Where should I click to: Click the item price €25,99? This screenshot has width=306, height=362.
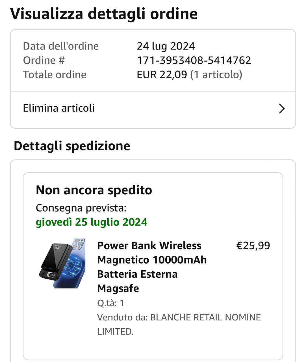253,245
